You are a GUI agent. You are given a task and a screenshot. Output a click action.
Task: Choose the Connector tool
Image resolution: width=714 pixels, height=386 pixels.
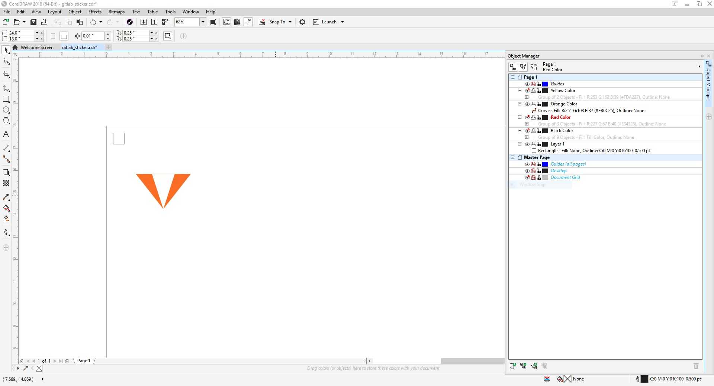click(x=6, y=159)
